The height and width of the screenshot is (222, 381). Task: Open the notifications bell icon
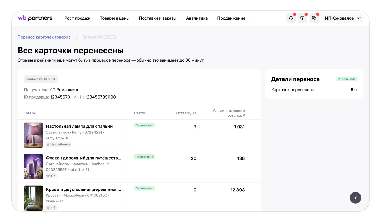click(291, 18)
